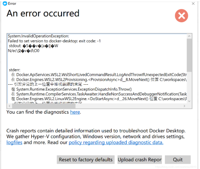The height and width of the screenshot is (169, 200).
Task: Click Reset to factory defaults button
Action: pyautogui.click(x=86, y=159)
